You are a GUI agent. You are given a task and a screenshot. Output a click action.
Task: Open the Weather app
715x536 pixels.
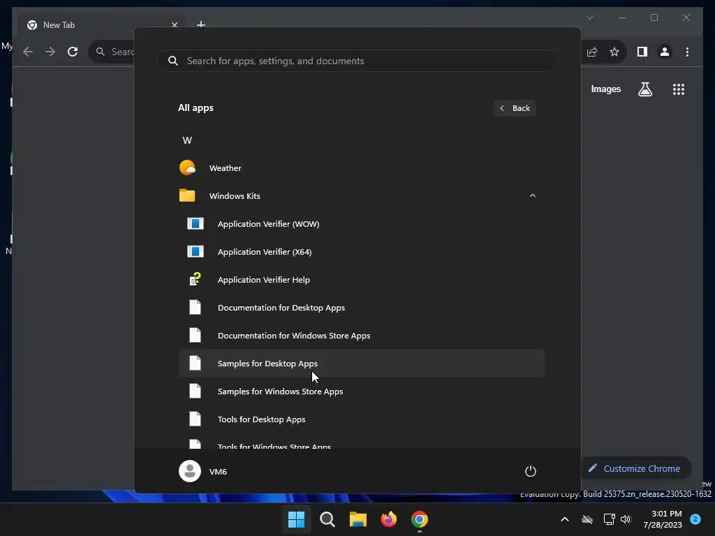tap(361, 168)
